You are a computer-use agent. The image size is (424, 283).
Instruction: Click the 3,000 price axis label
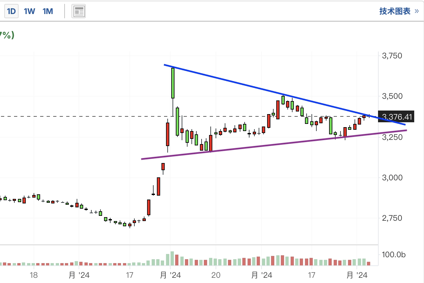coord(392,178)
